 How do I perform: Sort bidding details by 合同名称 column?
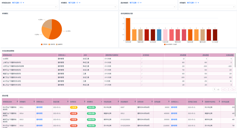point(152,102)
